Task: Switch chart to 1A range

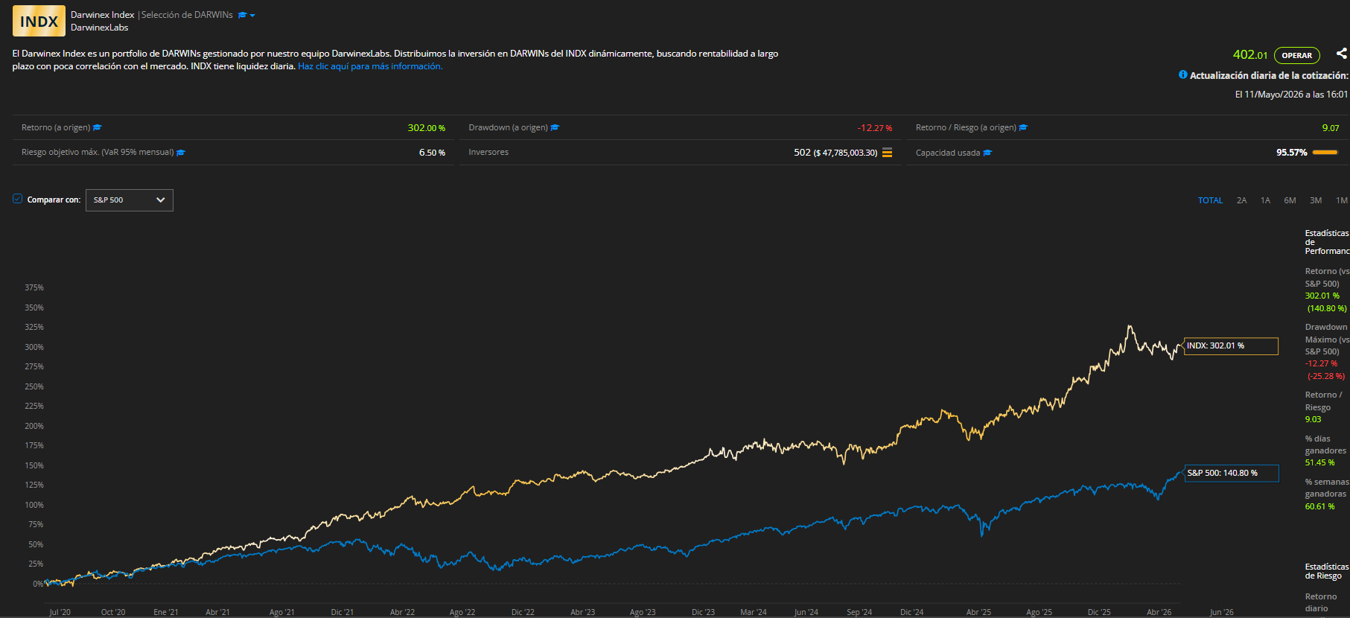Action: tap(1265, 200)
